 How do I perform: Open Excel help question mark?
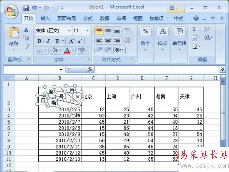196,18
